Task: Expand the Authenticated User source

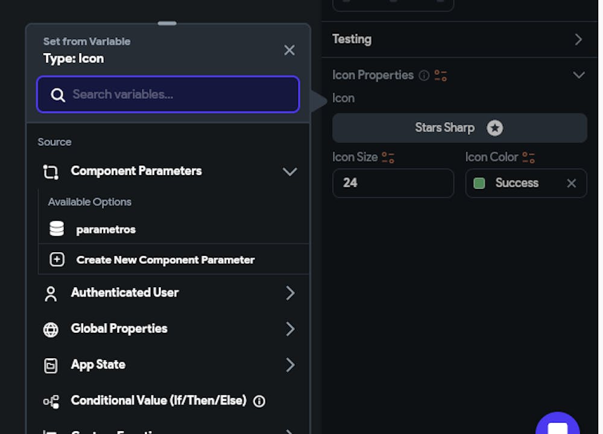Action: [290, 293]
